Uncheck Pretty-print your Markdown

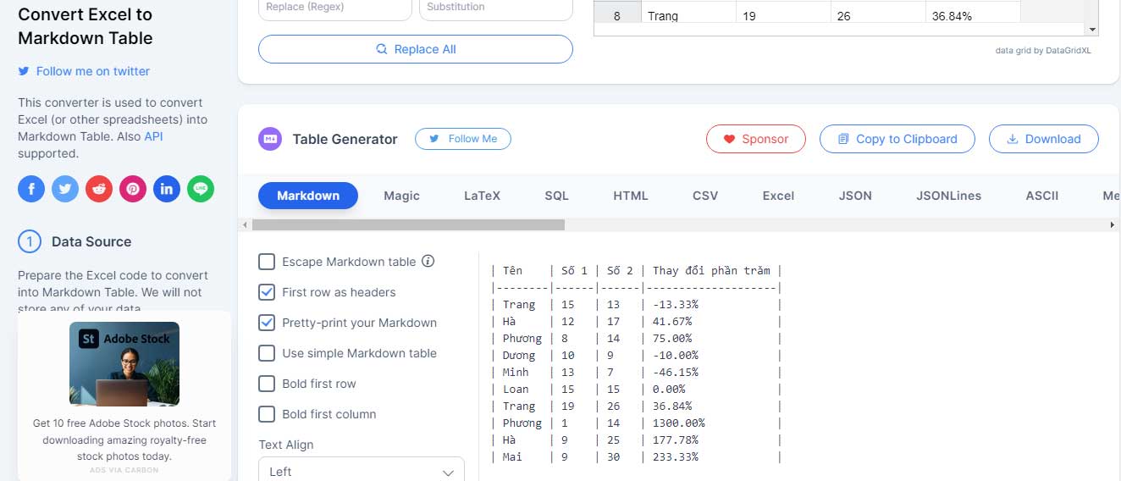[x=267, y=323]
